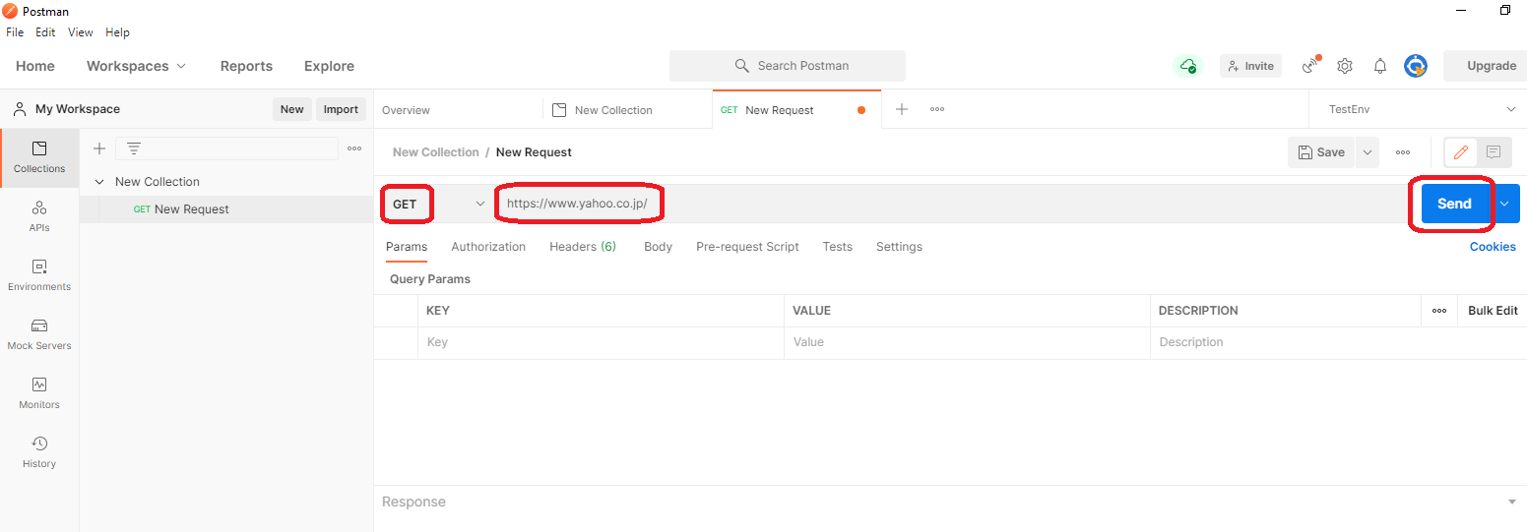Image resolution: width=1527 pixels, height=532 pixels.
Task: Open the Collections sidebar panel
Action: coord(39,157)
